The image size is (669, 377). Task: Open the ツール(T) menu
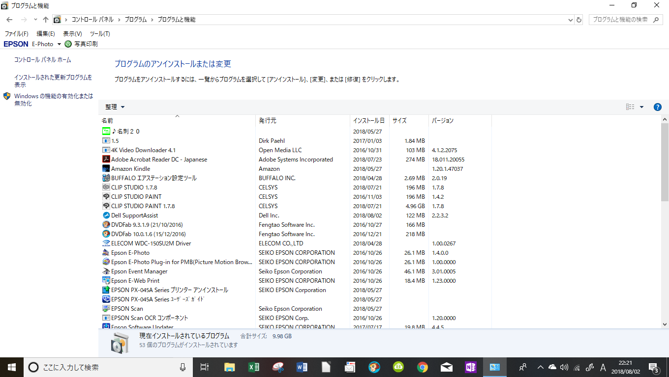click(x=100, y=34)
